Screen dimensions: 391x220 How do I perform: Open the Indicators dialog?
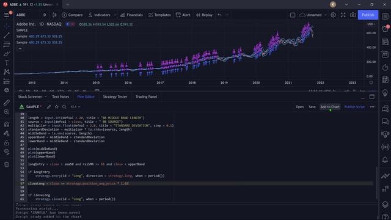pos(99,15)
